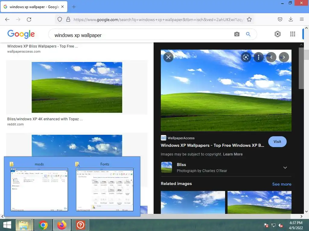
Task: Select the mods window preview
Action: click(39, 189)
